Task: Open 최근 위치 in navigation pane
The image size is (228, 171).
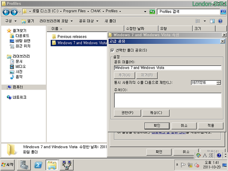Action: click(x=20, y=46)
